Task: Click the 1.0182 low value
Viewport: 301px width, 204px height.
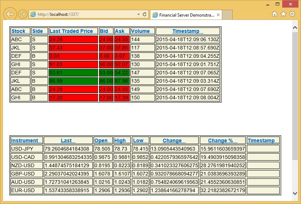Action: click(140, 182)
